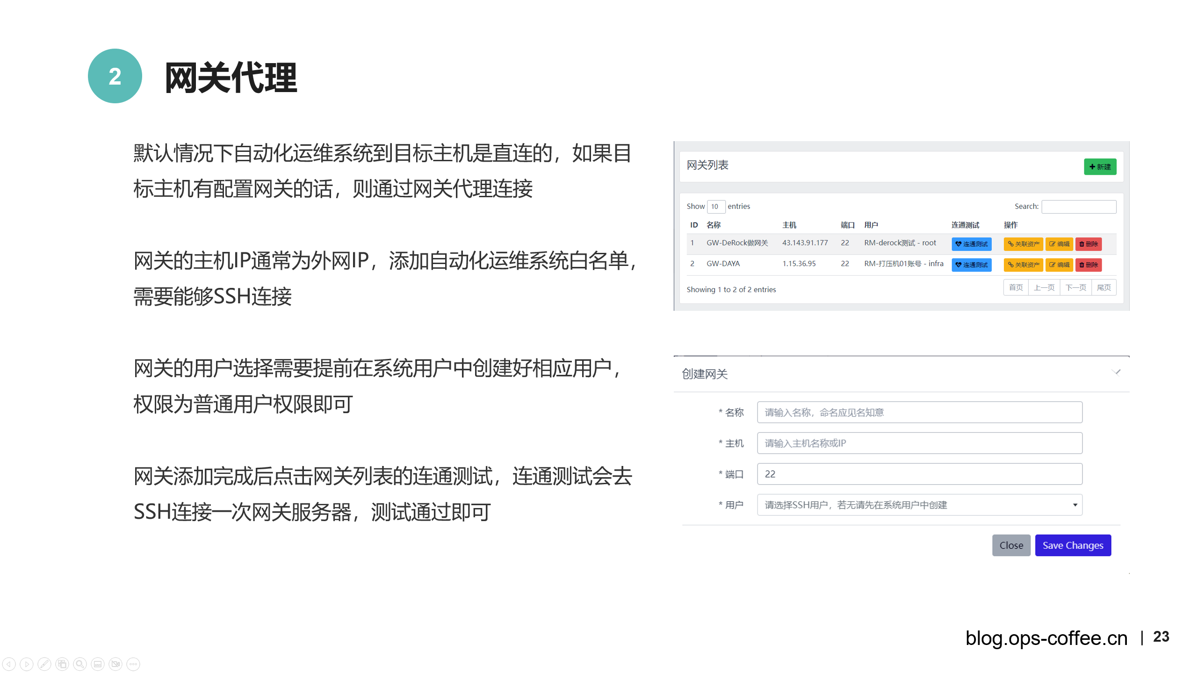Image resolution: width=1197 pixels, height=673 pixels.
Task: Click the Save Changes button
Action: click(x=1073, y=545)
